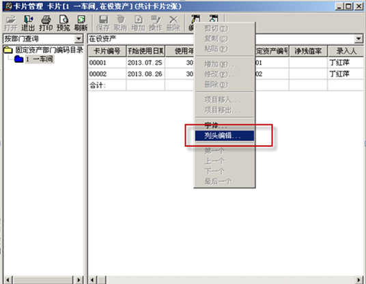Open 字体... from the context menu

(x=225, y=126)
